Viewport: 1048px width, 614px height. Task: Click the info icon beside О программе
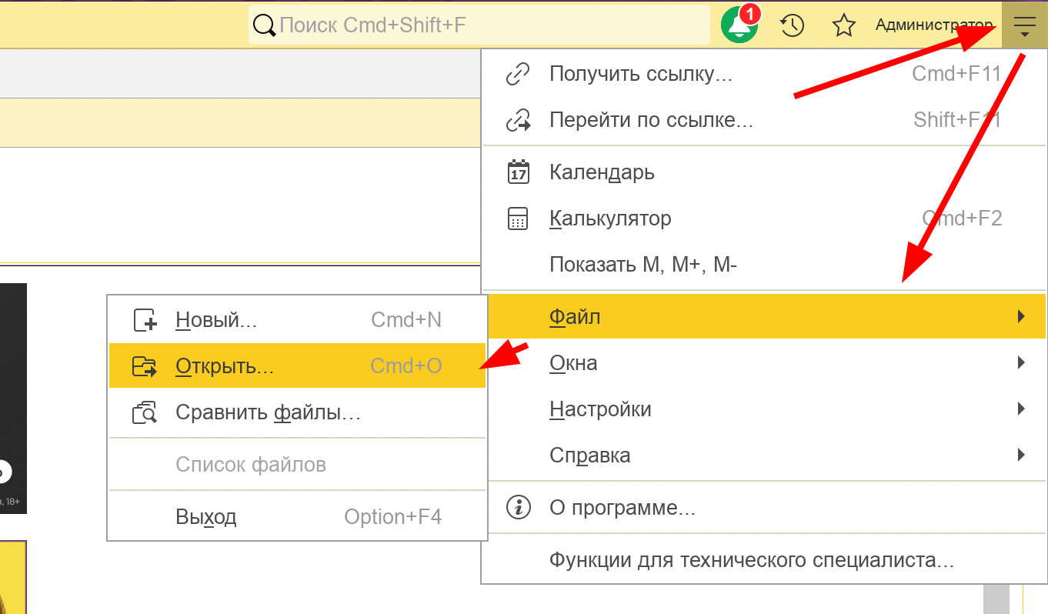point(519,508)
